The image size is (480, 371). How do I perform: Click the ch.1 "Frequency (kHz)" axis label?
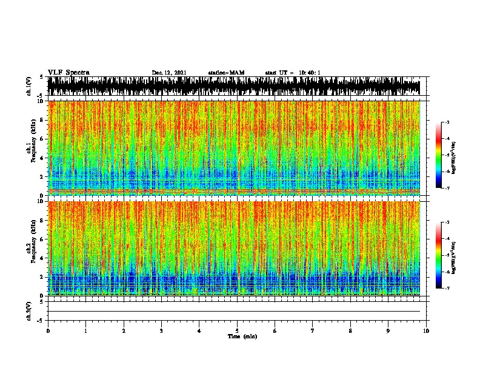[x=34, y=141]
